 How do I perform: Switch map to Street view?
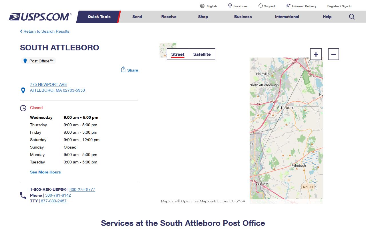(178, 54)
